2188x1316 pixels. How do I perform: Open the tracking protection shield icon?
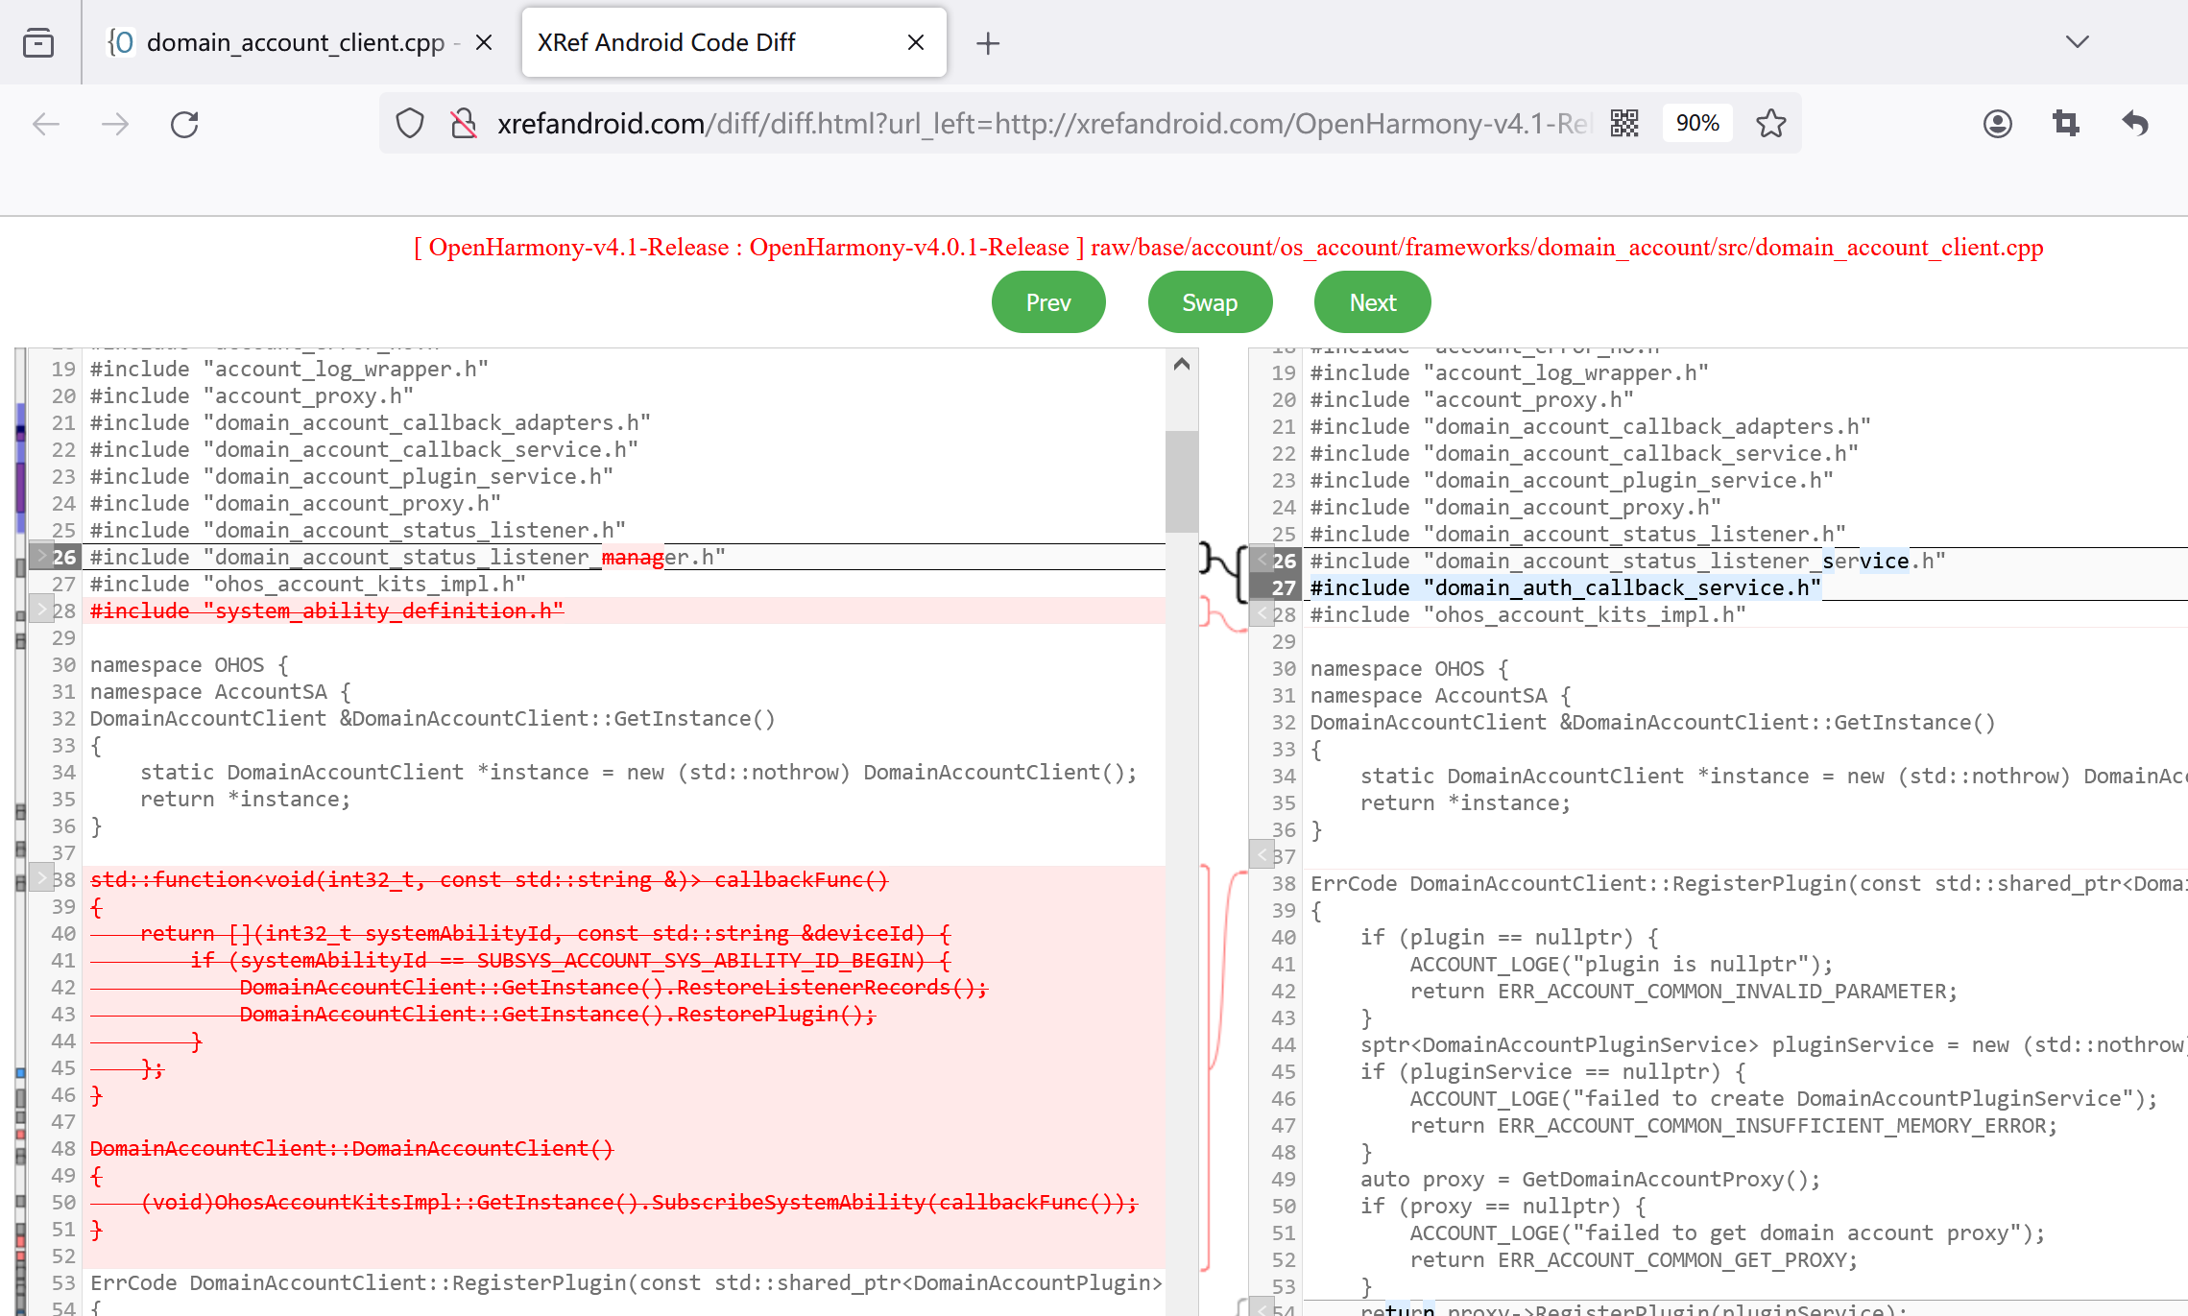pyautogui.click(x=410, y=124)
